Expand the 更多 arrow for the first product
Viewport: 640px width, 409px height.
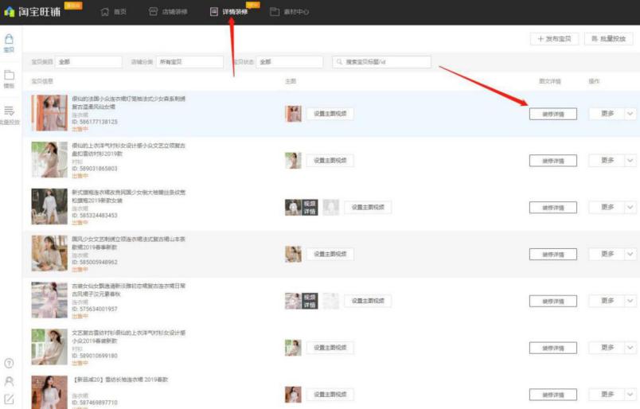630,114
